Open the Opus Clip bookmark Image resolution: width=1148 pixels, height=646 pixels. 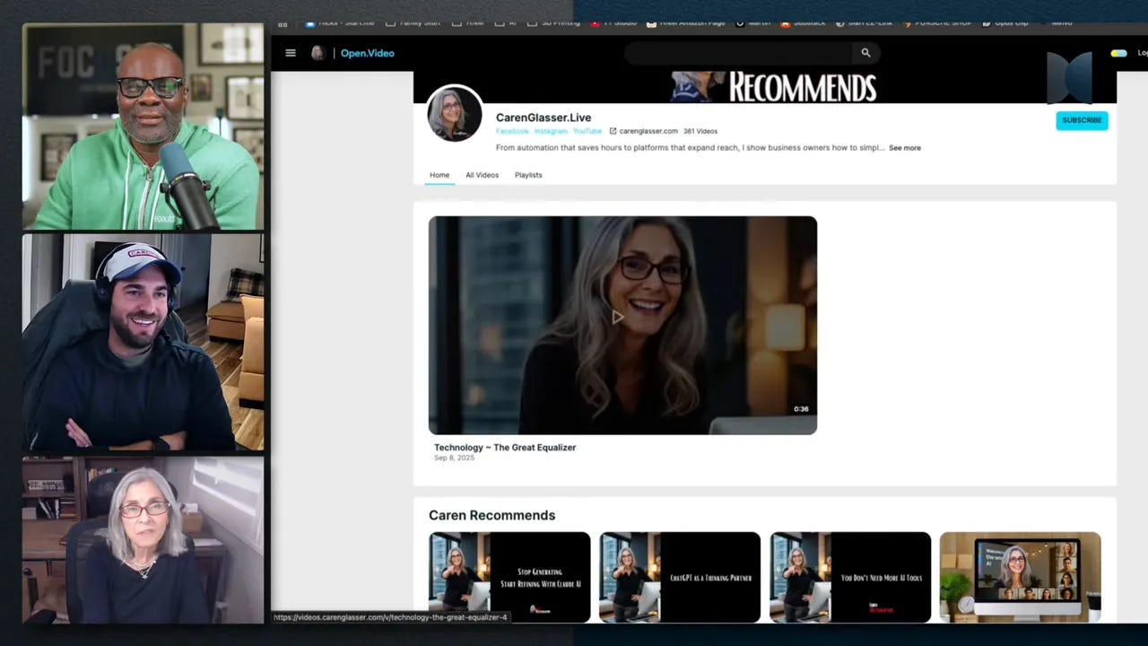[1004, 22]
